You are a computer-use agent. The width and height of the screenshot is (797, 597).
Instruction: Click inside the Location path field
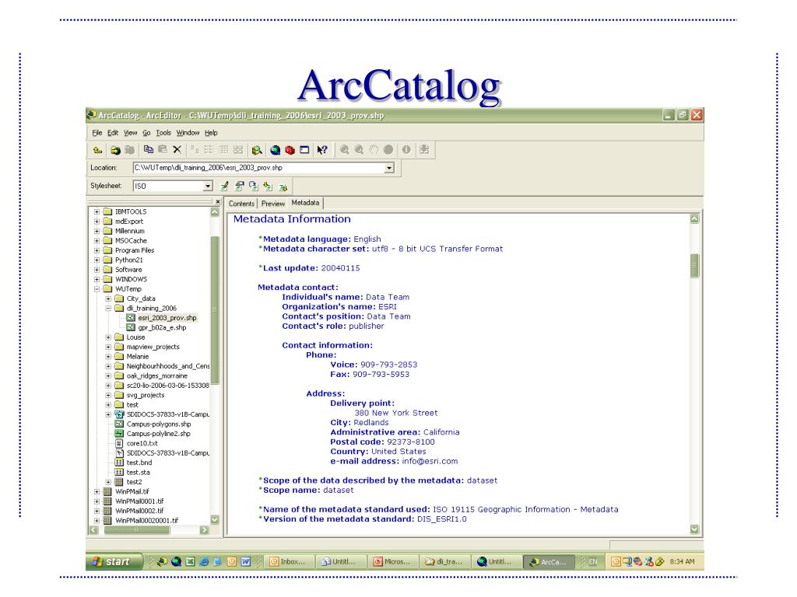click(258, 168)
